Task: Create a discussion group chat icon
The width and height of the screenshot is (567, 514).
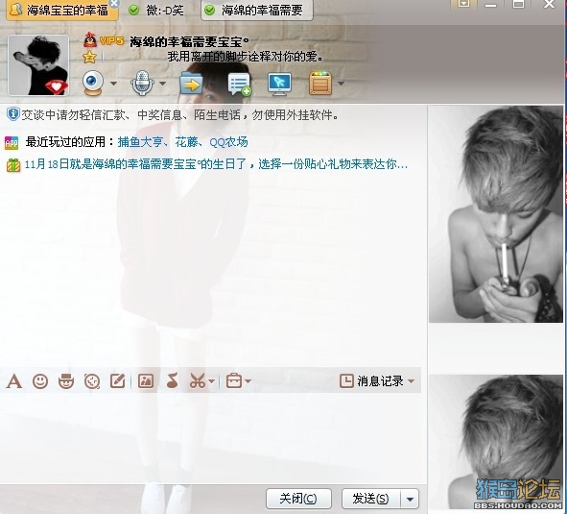Action: pos(240,84)
